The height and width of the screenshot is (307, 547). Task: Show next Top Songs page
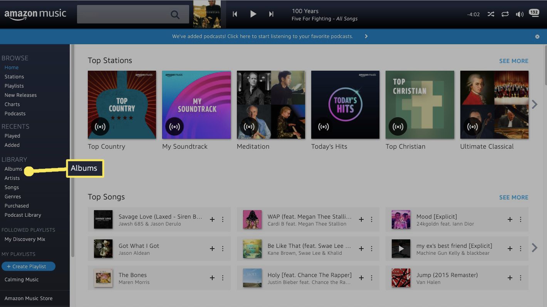[535, 248]
